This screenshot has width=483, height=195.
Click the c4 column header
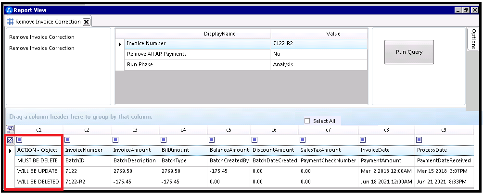click(x=183, y=130)
